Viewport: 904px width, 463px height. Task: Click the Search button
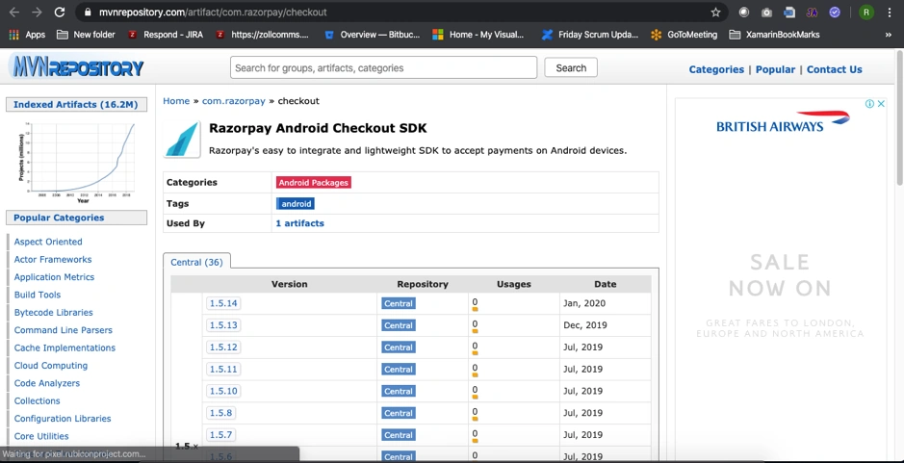point(571,67)
